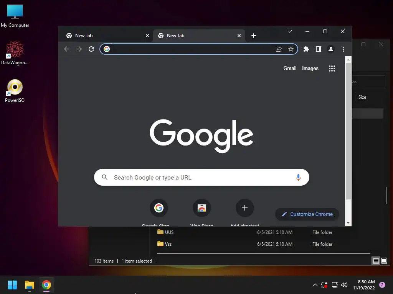Add a new shortcut tile
This screenshot has width=393, height=294.
click(245, 208)
